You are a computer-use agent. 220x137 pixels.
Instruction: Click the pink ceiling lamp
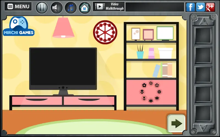(x=63, y=27)
